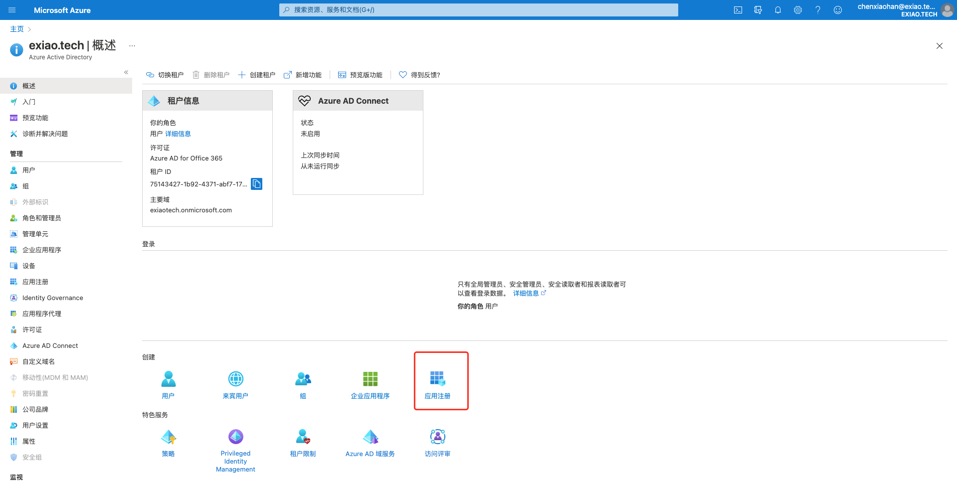Open 公司品牌 in the sidebar

click(x=66, y=409)
